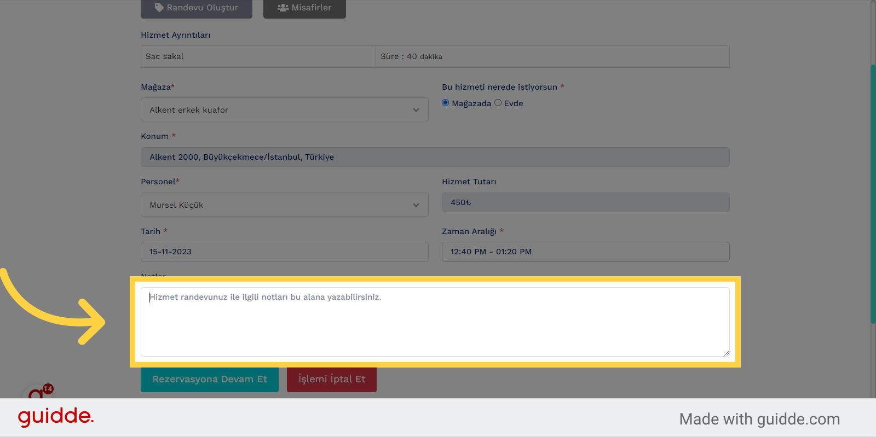Image resolution: width=876 pixels, height=437 pixels.
Task: Click the İşlemi İptal Et button
Action: point(332,380)
